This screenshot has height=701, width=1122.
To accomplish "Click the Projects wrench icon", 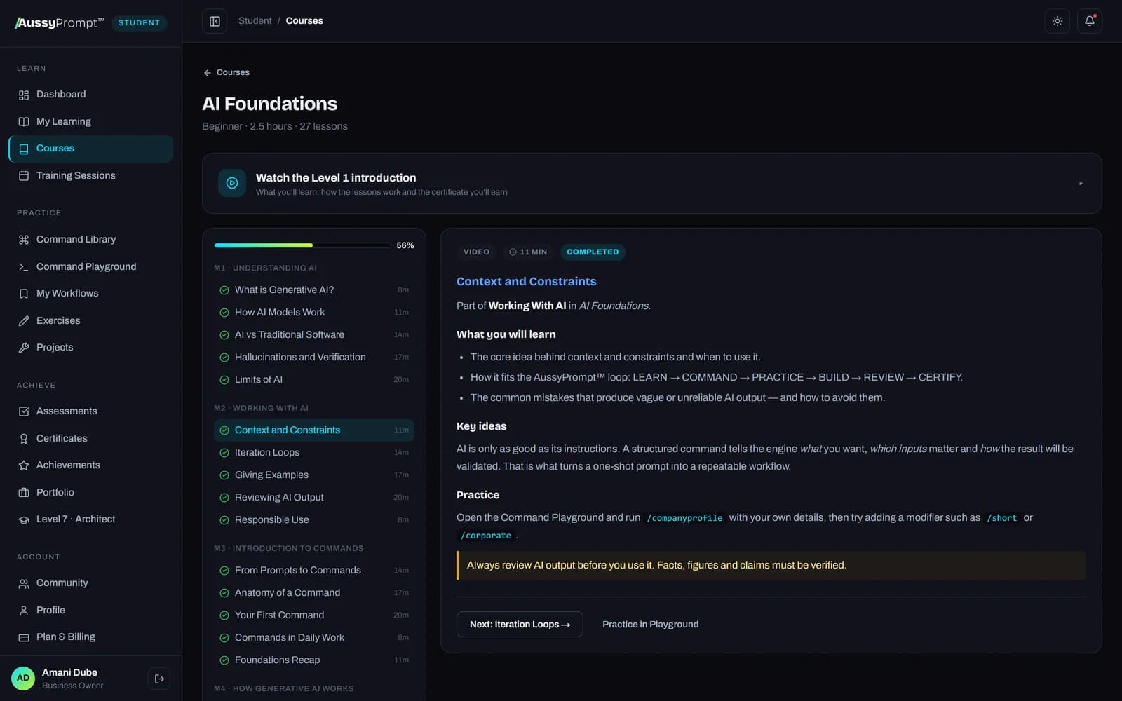I will [x=24, y=348].
